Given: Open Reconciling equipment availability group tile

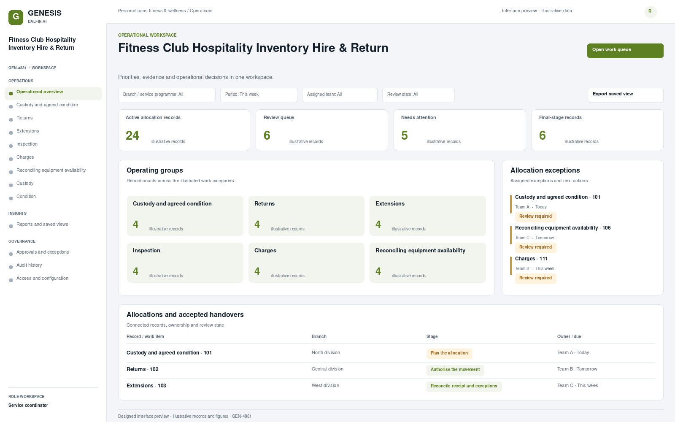Looking at the screenshot, I should tap(428, 262).
